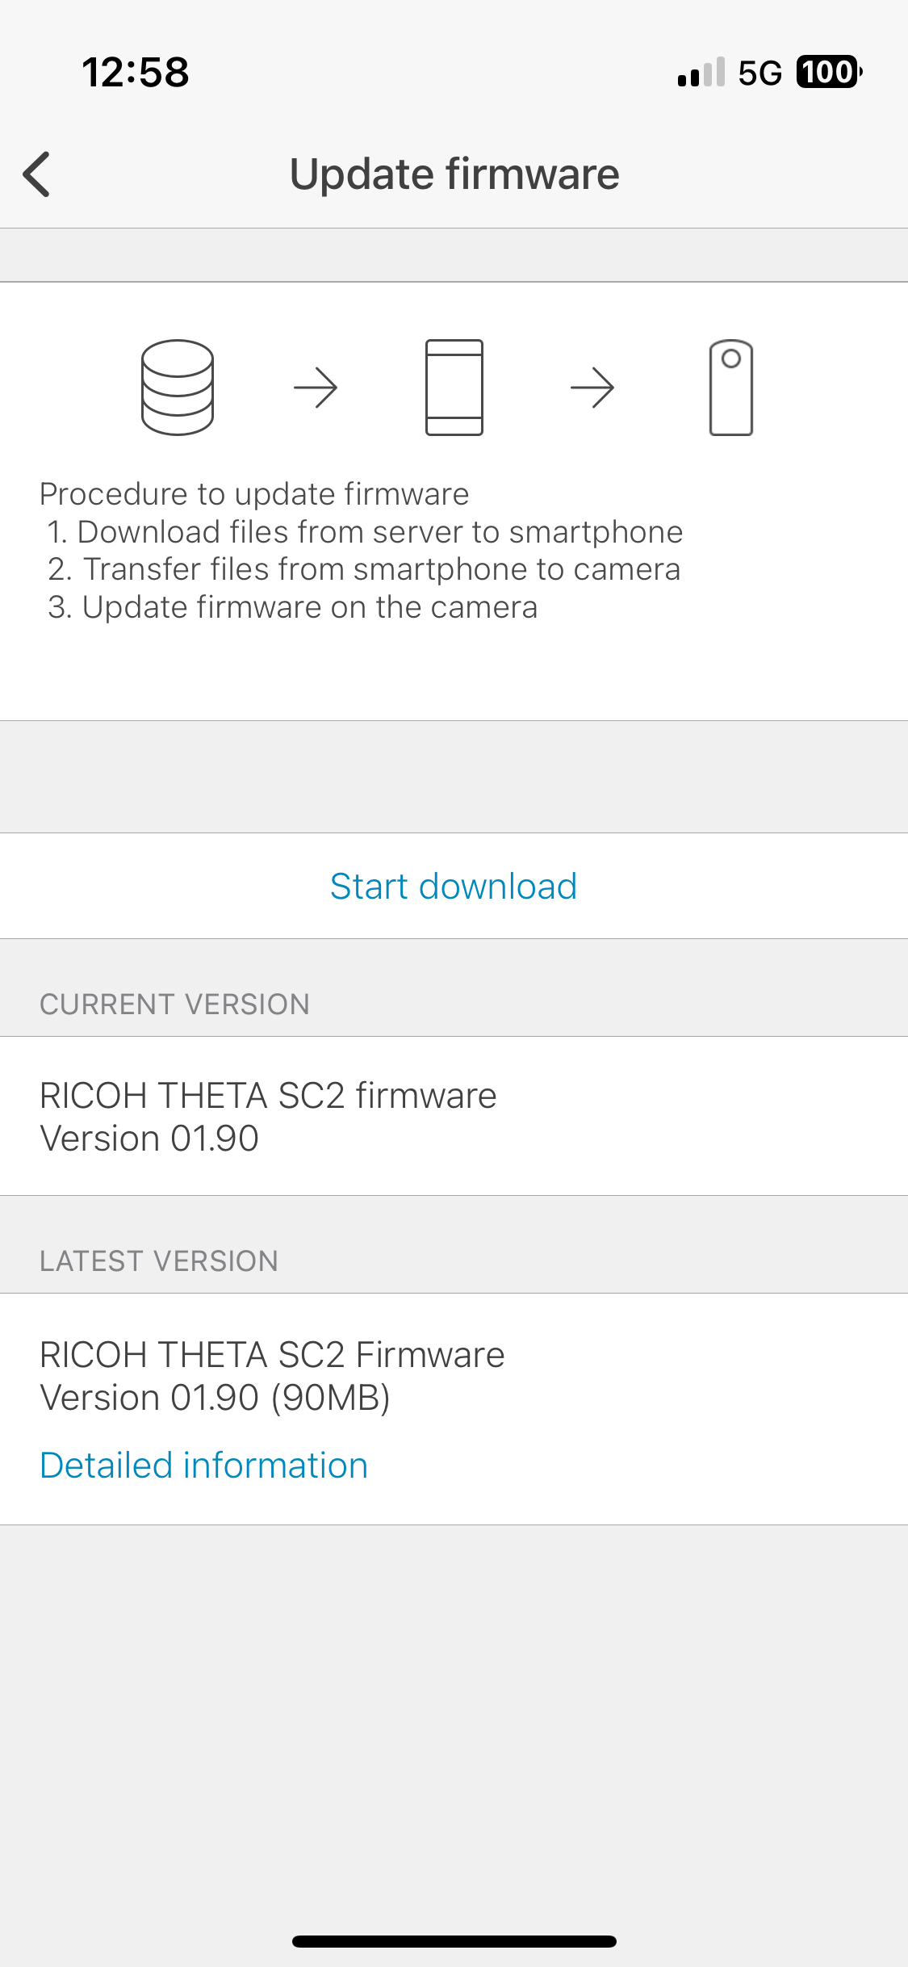Tap the Update firmware title
The image size is (908, 1967).
point(454,174)
